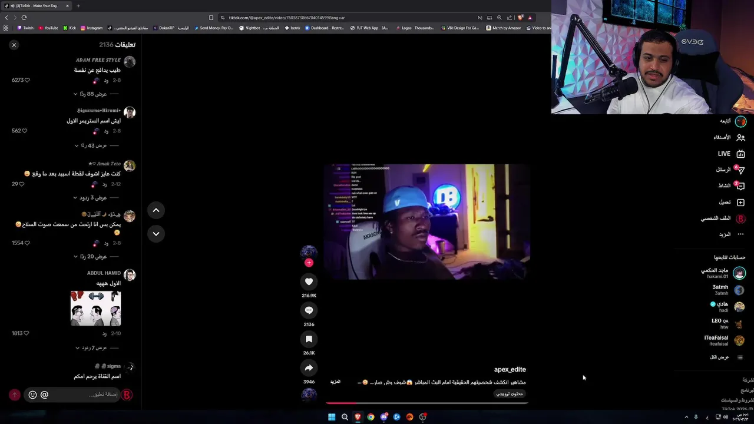Show hidden tray icons chevron

[686, 417]
